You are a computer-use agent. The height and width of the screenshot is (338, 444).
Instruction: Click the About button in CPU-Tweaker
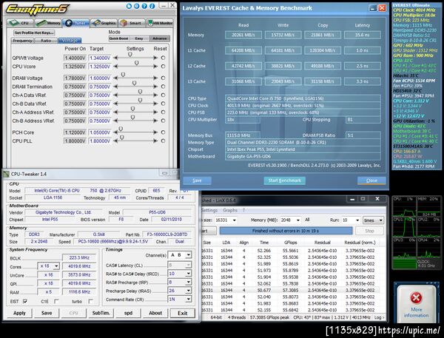(x=155, y=313)
